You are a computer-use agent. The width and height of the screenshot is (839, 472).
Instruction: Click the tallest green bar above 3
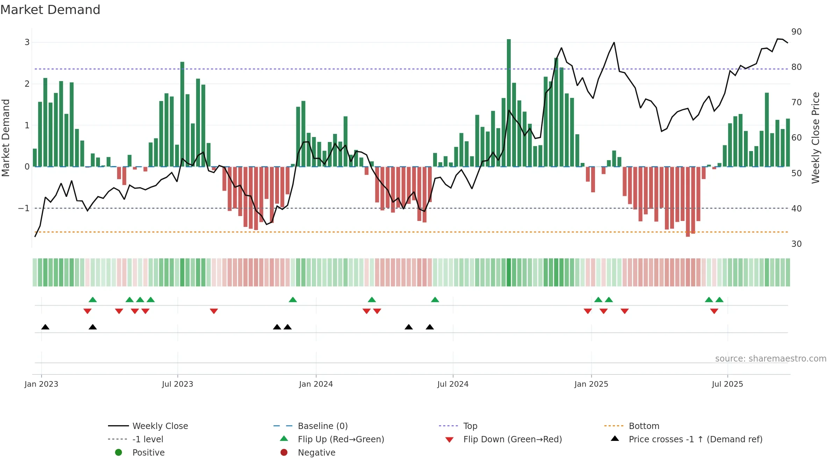pos(509,103)
